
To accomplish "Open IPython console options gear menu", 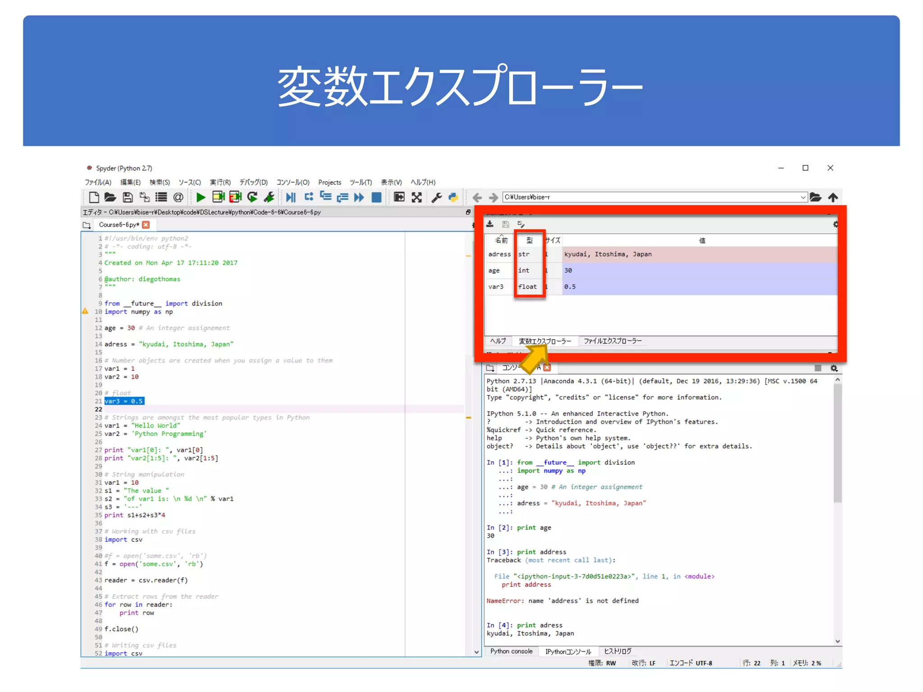I will point(834,368).
